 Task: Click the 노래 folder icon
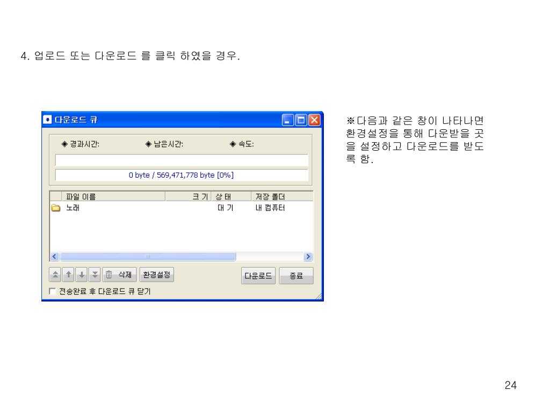point(56,208)
